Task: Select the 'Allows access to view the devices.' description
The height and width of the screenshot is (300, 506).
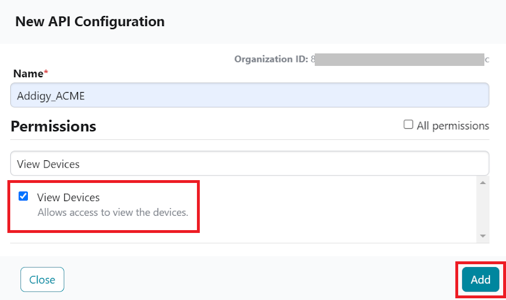Action: (113, 213)
